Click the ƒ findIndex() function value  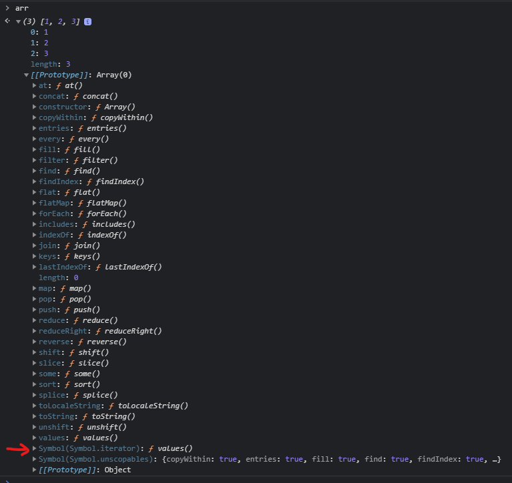(x=115, y=181)
